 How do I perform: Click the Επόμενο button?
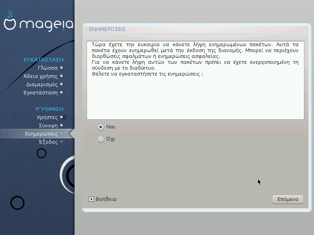pos(288,199)
